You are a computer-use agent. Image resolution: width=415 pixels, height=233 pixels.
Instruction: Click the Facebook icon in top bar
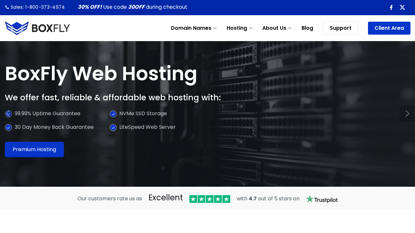(391, 7)
